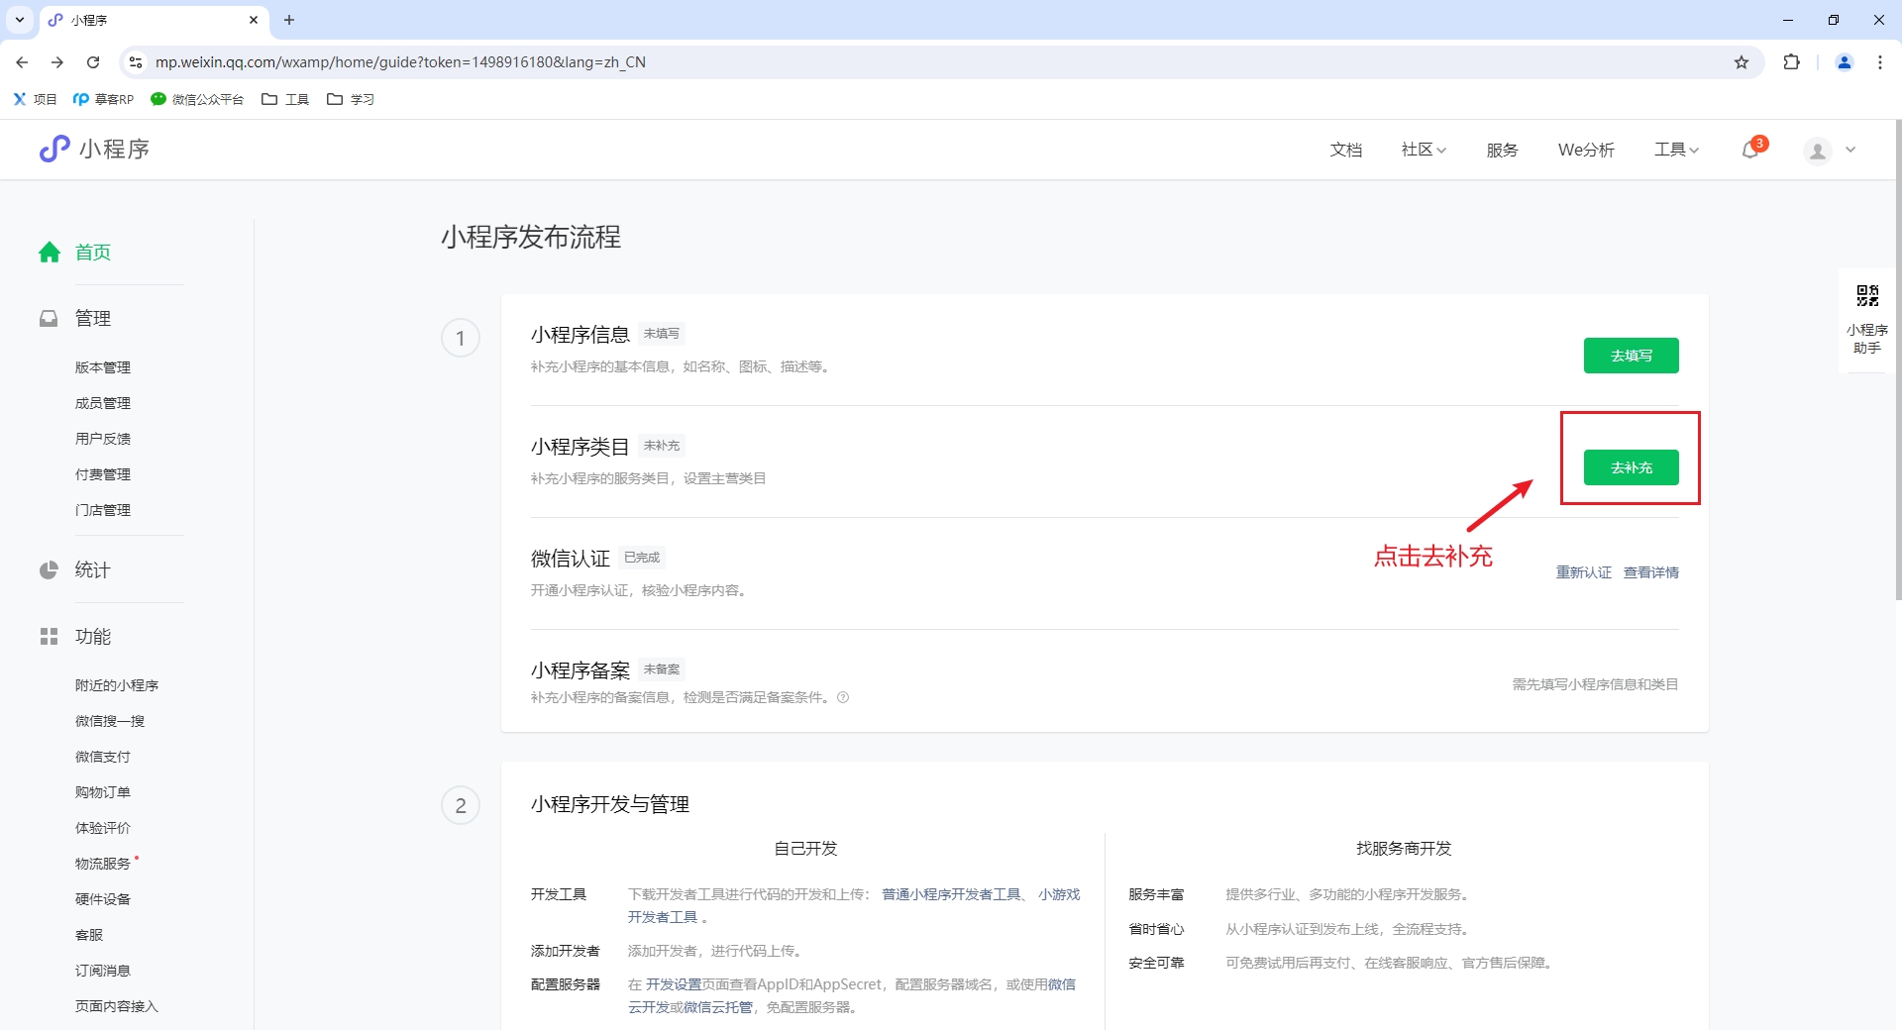Open the 项目 bookmark
1902x1030 pixels.
[x=35, y=99]
